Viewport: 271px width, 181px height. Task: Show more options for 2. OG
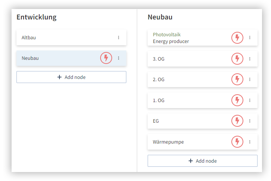click(x=250, y=79)
